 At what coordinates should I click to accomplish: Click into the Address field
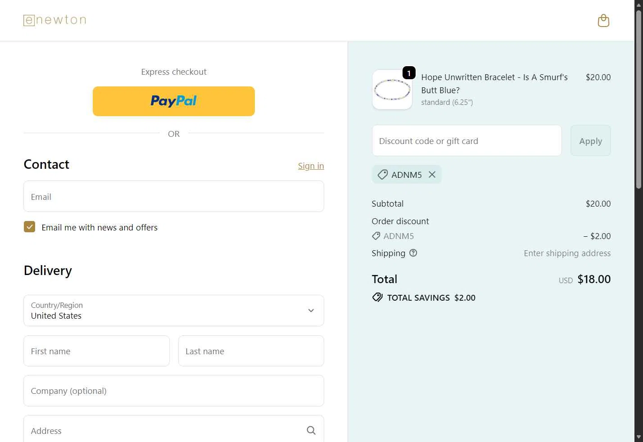click(162, 431)
